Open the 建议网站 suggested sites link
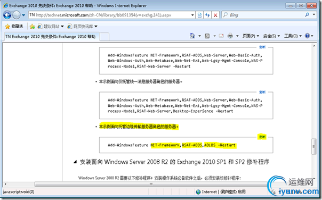 click(51, 27)
